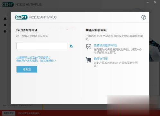Image resolution: width=160 pixels, height=116 pixels.
Task: Close the ESET main window
Action: [x=155, y=2]
